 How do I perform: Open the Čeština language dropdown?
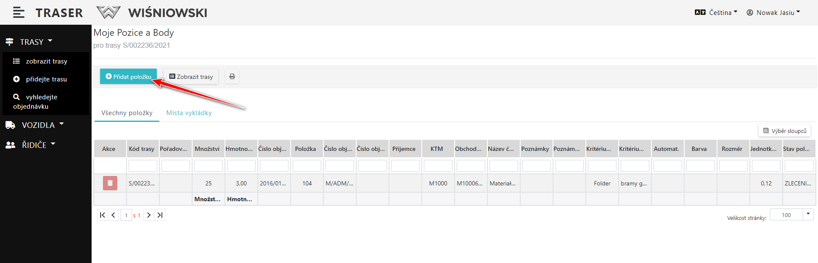pyautogui.click(x=716, y=13)
